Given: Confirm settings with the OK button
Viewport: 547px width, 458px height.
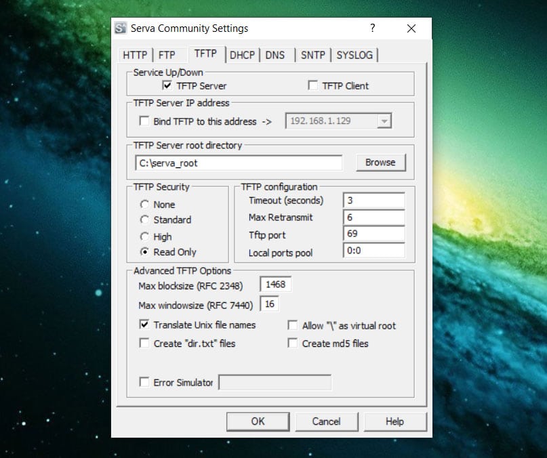Looking at the screenshot, I should coord(258,421).
